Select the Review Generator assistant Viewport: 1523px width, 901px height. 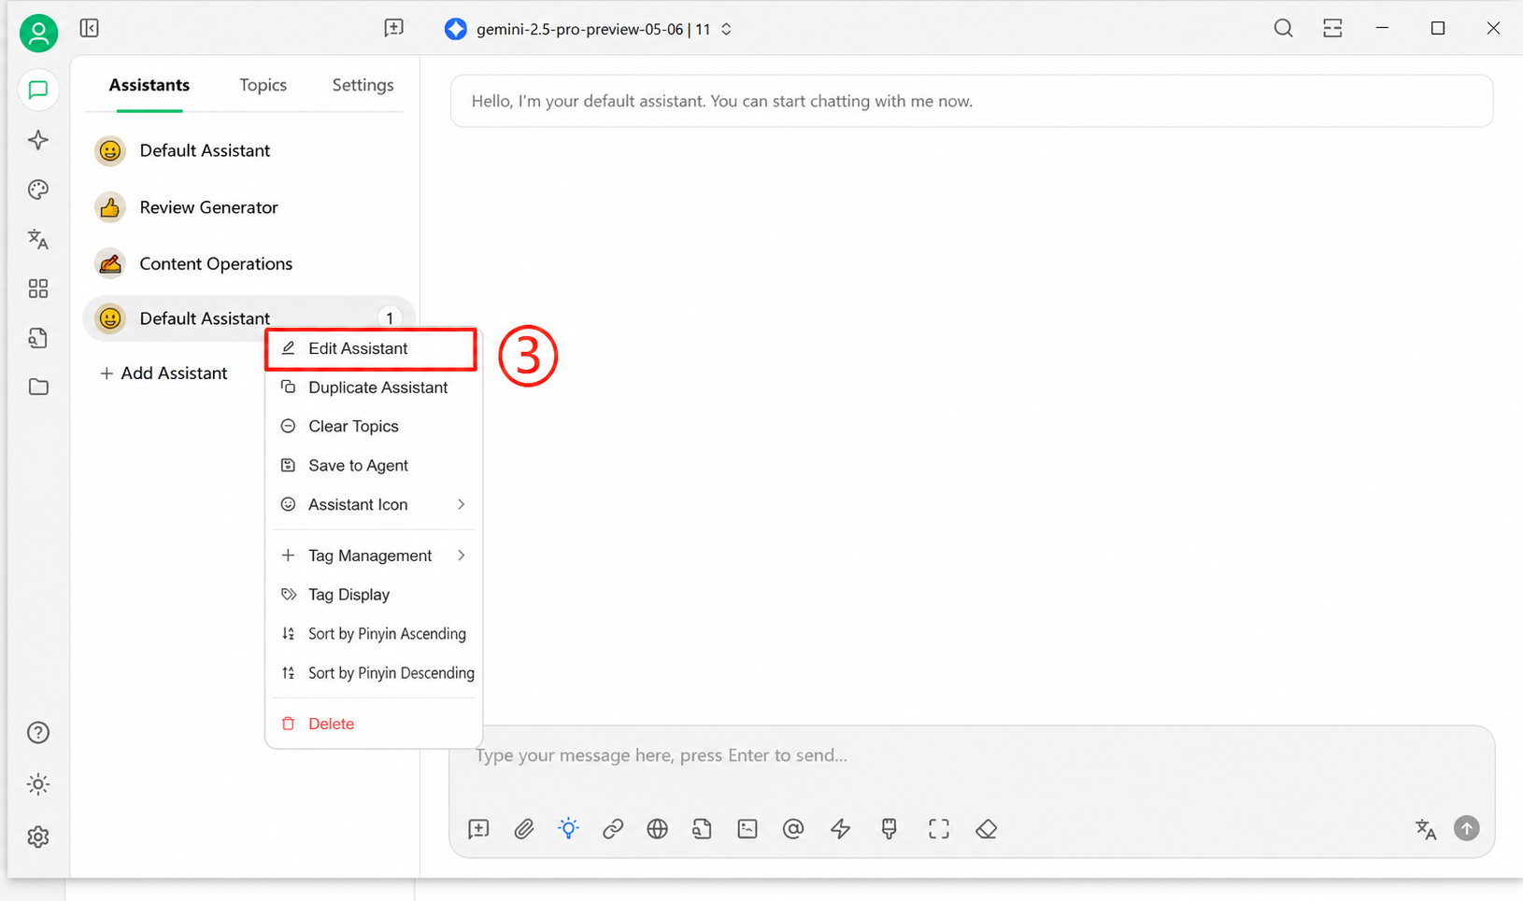[249, 207]
